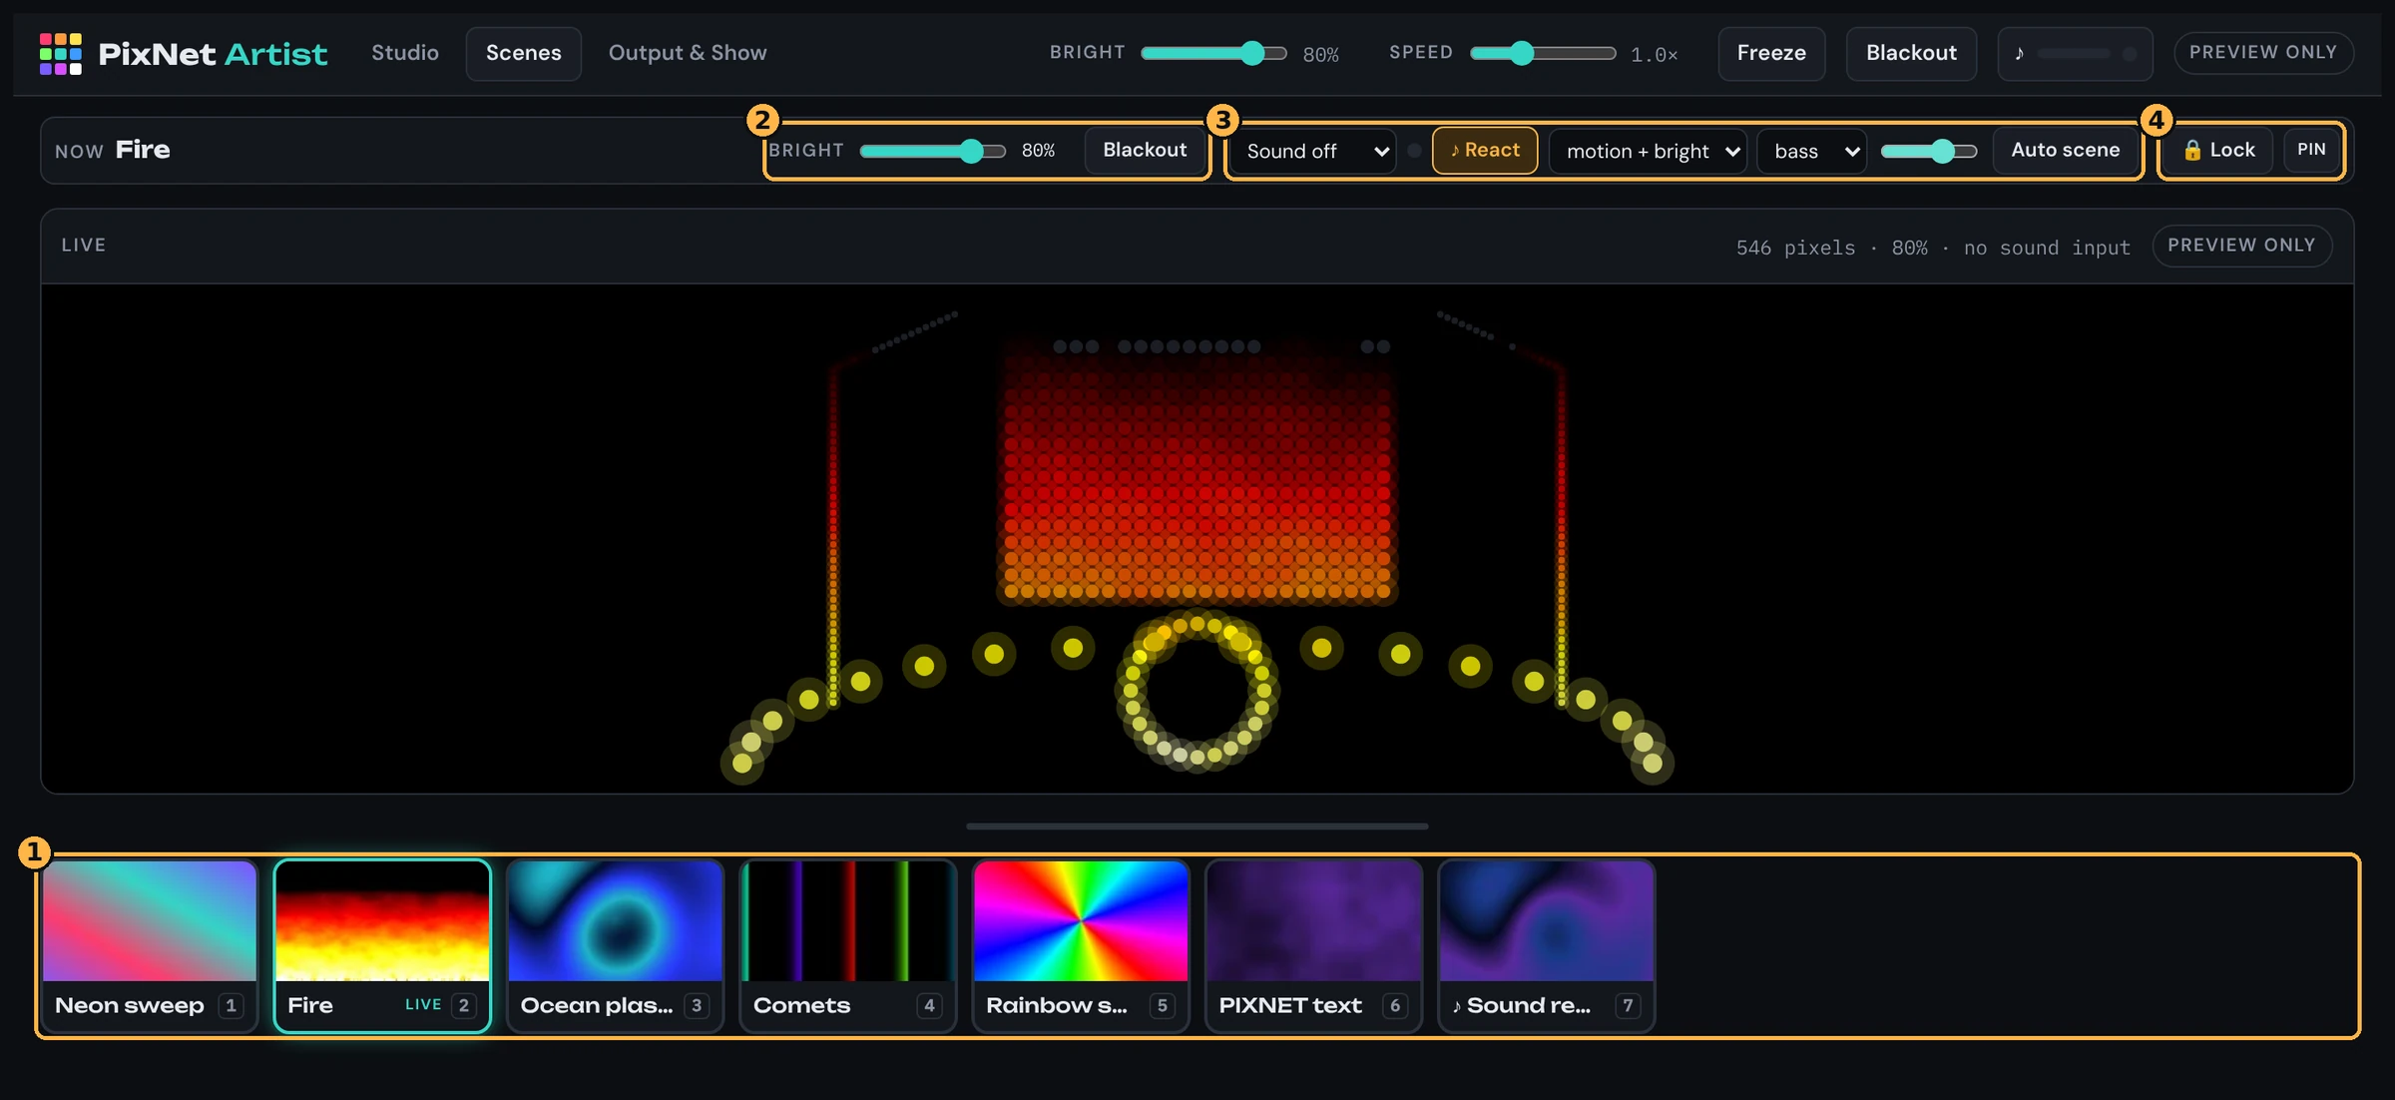Click the Lock button with padlock icon

click(2218, 150)
